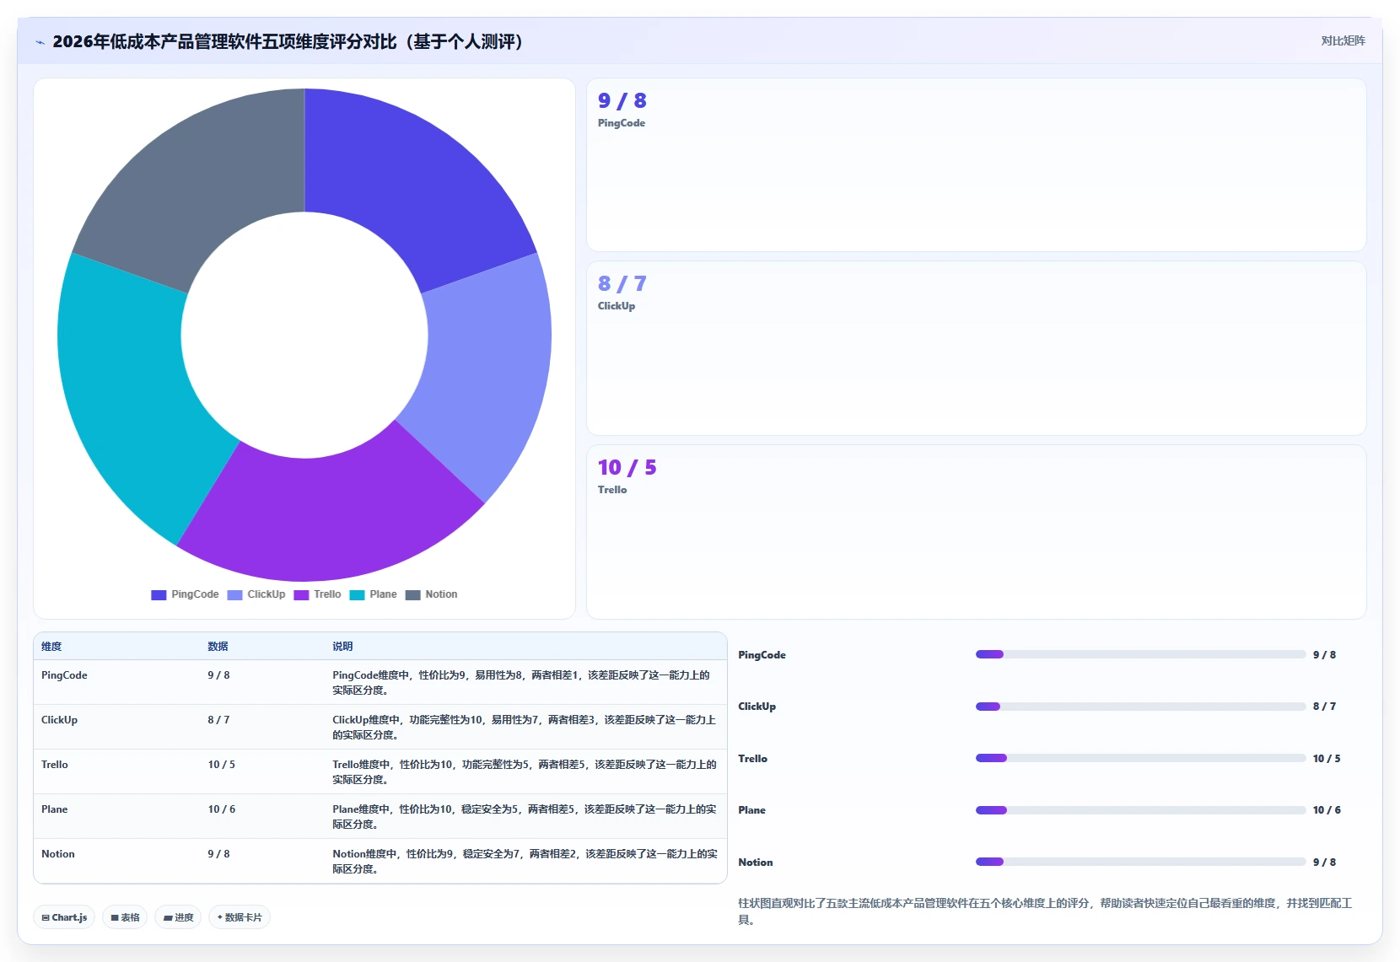Click the ClickUp progress bar
Image resolution: width=1400 pixels, height=962 pixels.
coord(1140,707)
